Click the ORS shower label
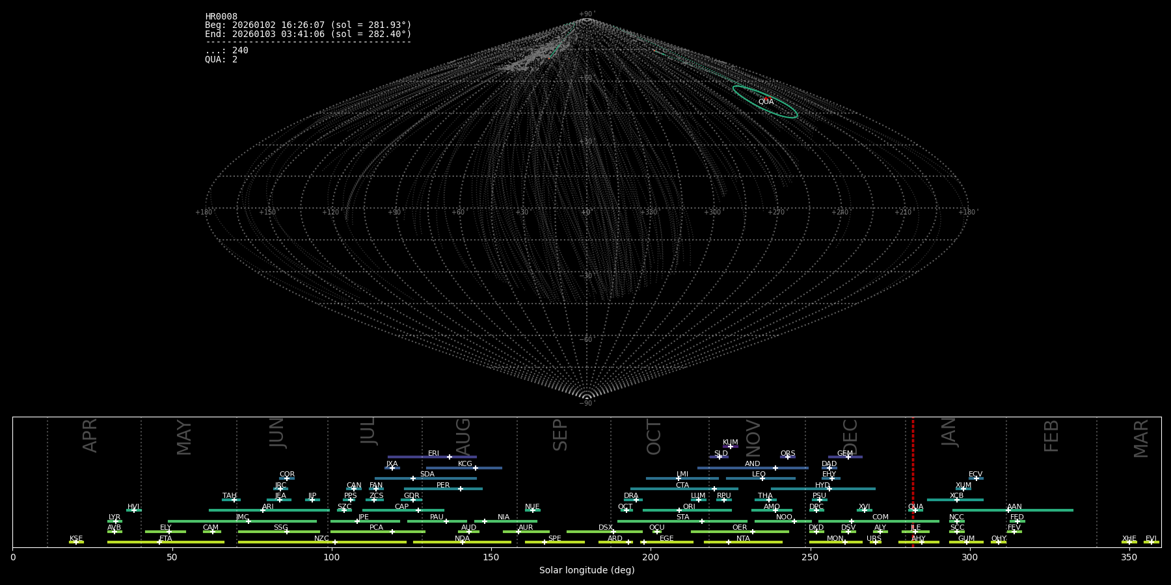 coord(788,454)
